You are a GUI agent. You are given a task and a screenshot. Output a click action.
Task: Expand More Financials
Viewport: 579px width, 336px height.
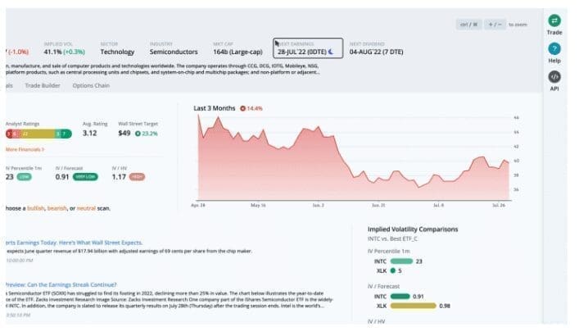click(x=23, y=149)
